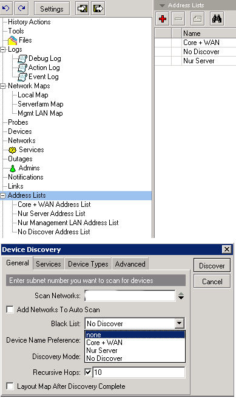Click the Discover button
236x398 pixels.
(x=212, y=265)
